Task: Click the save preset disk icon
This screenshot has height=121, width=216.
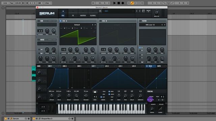Action: pos(100,11)
